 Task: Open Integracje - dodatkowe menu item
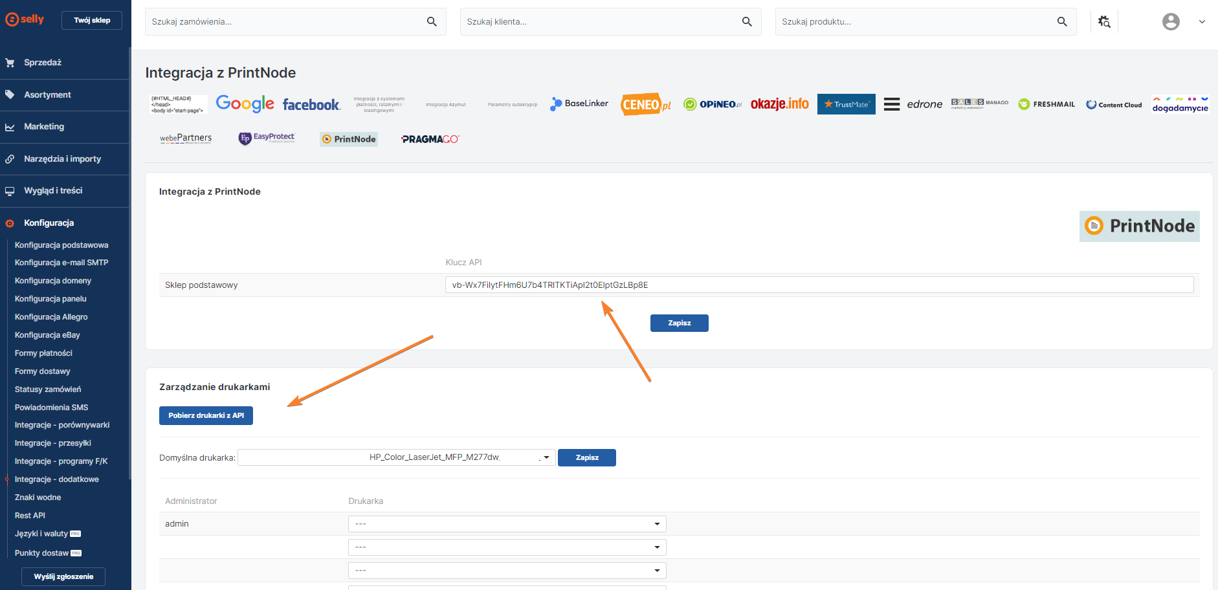pyautogui.click(x=57, y=479)
